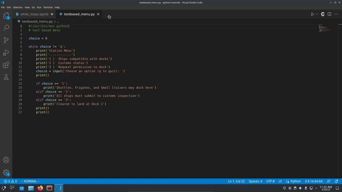
Task: Open the volume speaker tray icon
Action: pyautogui.click(x=300, y=188)
